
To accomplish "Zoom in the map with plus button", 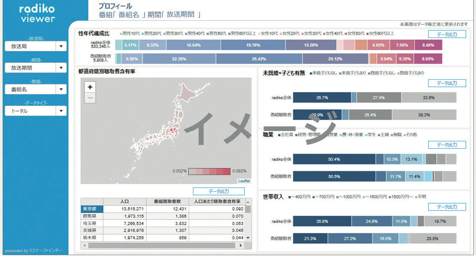I will 90,87.
